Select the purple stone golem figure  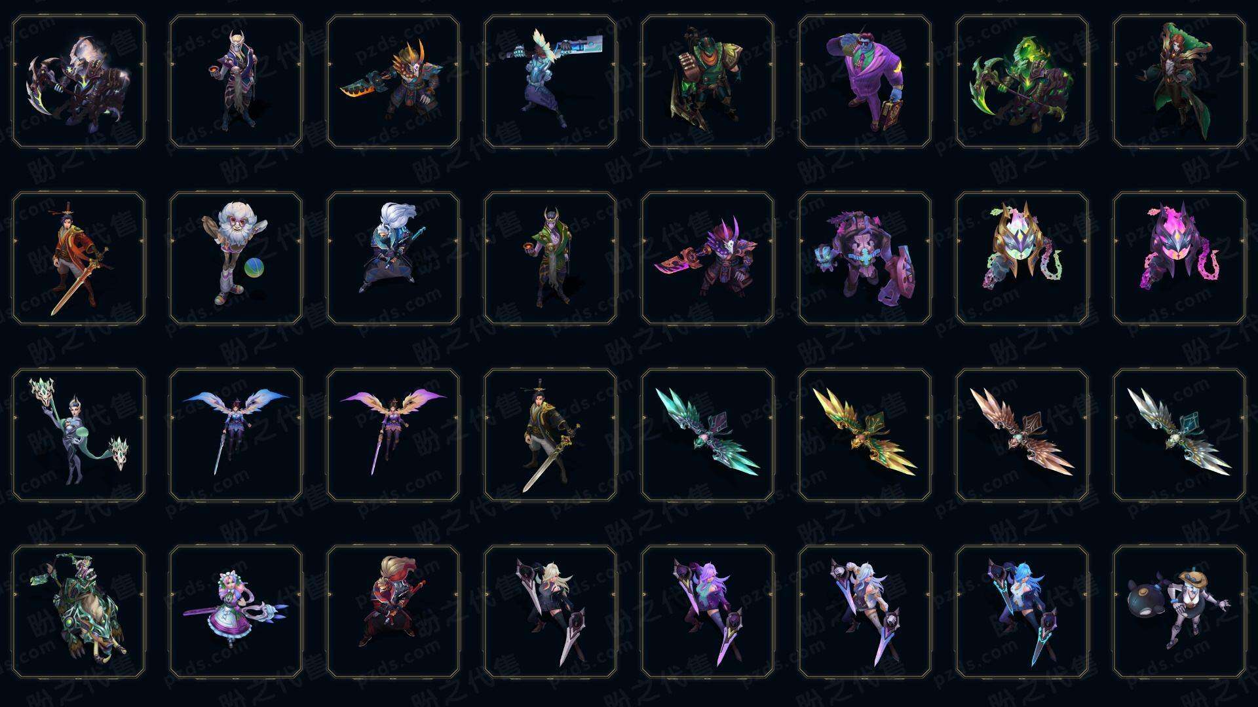click(865, 259)
